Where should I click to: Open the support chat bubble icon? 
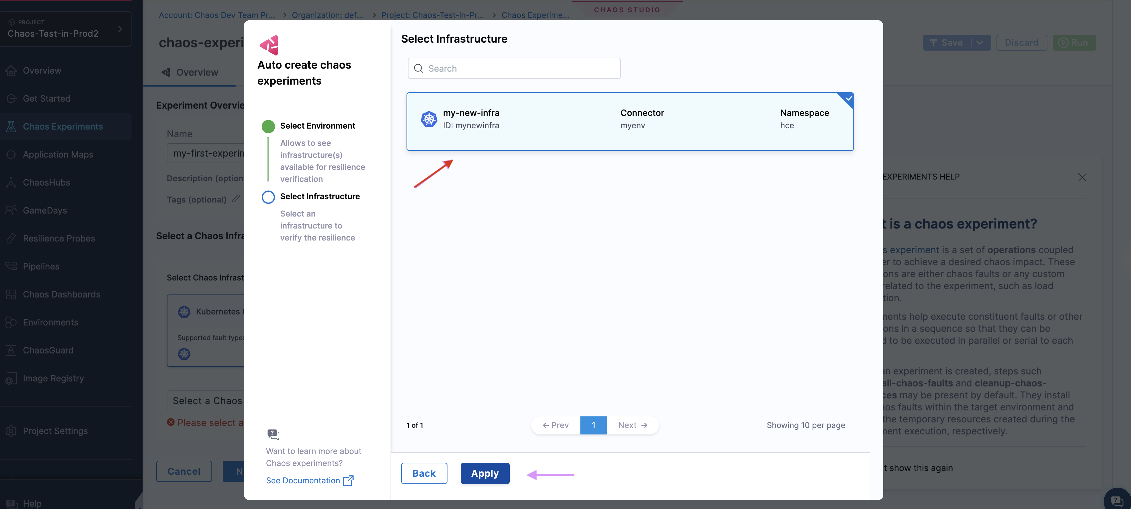pyautogui.click(x=1117, y=501)
